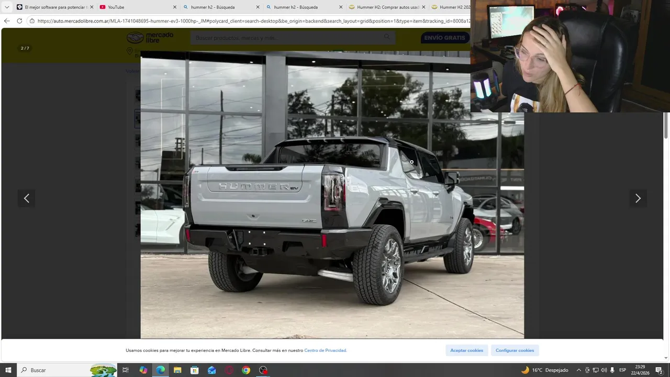Click the taskbar 'Buscar' search box
Viewport: 670px width, 377px height.
67,370
